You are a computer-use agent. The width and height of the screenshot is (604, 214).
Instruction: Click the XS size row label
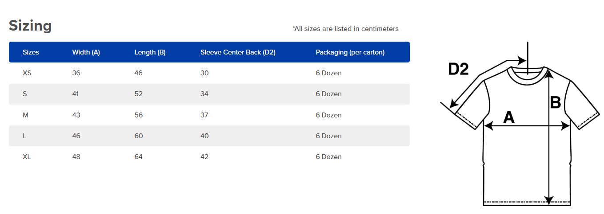(x=27, y=73)
